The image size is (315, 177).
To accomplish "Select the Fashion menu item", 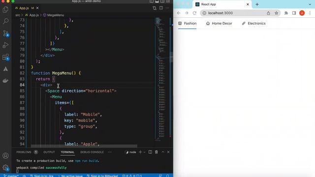I will pos(187,24).
